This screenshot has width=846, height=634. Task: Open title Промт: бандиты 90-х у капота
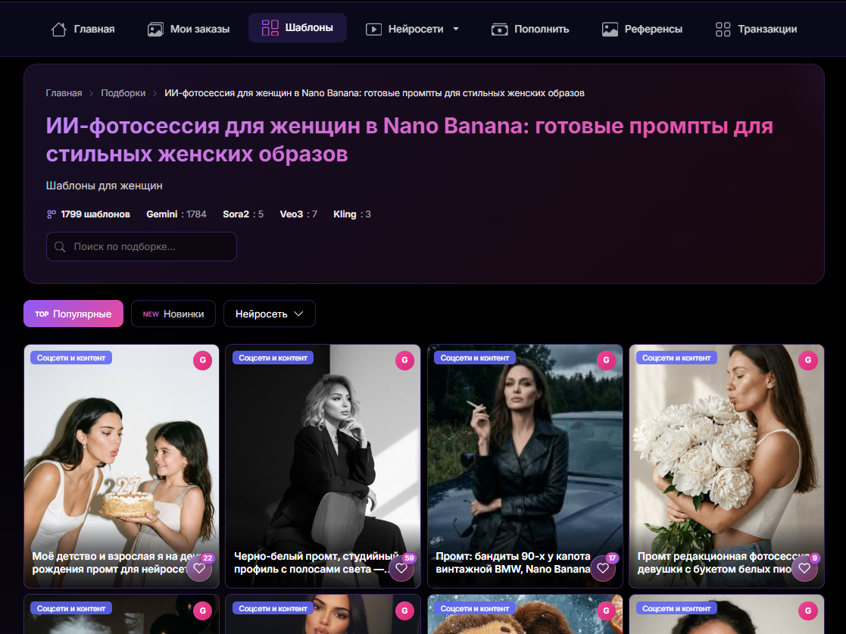click(x=513, y=562)
